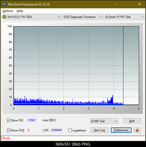Click the rows/8ECC label
146x147 pixels.
[x=49, y=120]
